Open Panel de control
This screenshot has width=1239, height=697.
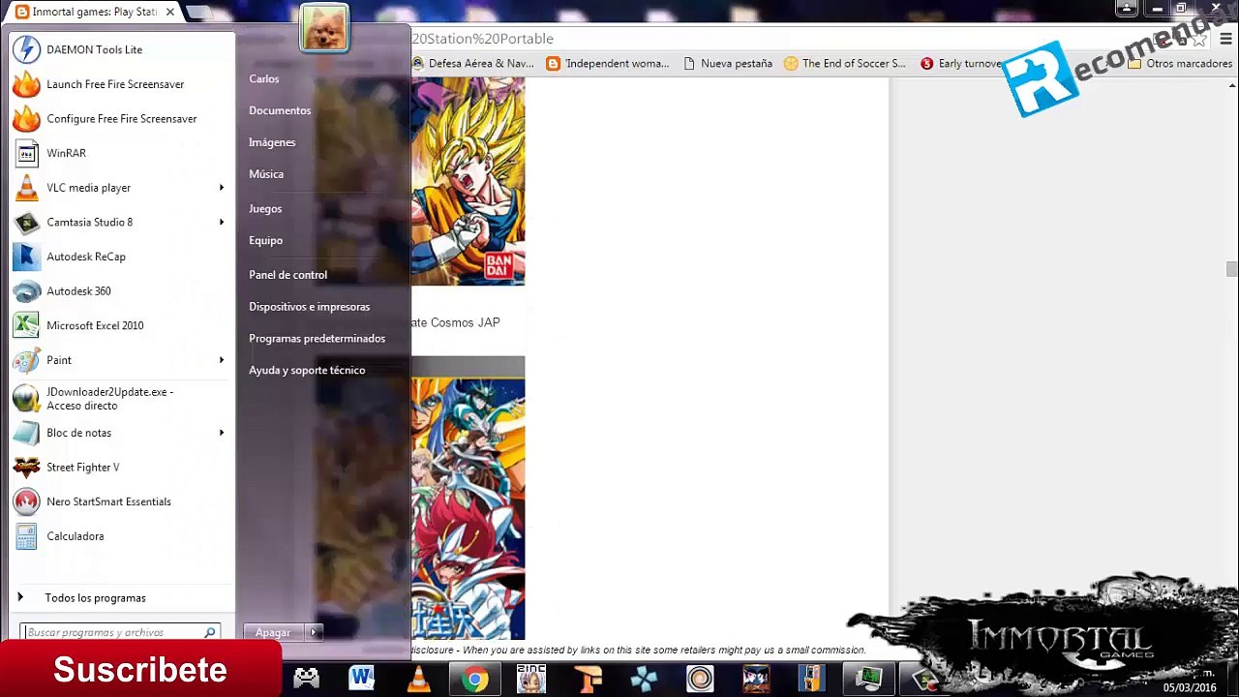(287, 275)
